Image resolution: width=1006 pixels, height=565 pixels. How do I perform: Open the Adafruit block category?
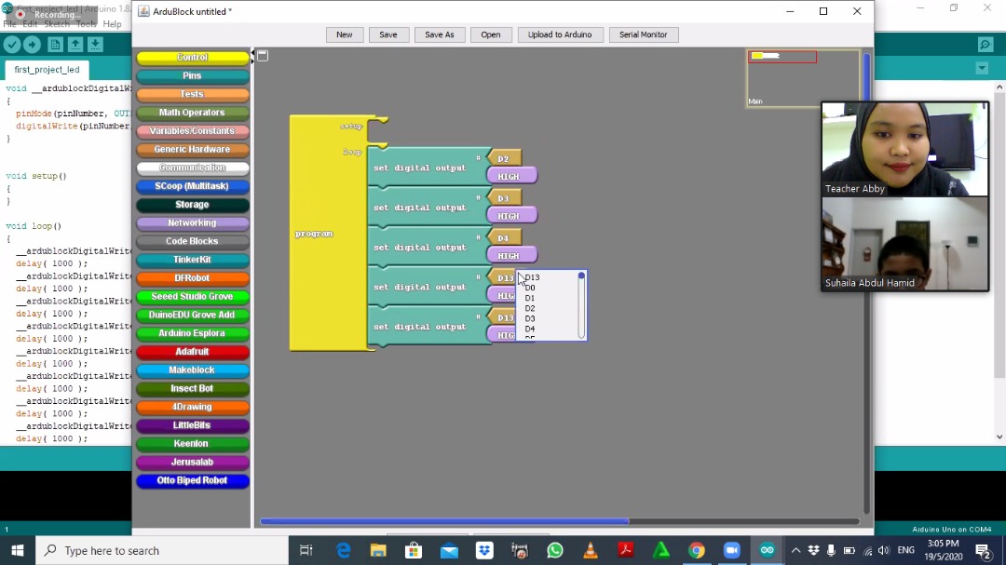pyautogui.click(x=193, y=352)
